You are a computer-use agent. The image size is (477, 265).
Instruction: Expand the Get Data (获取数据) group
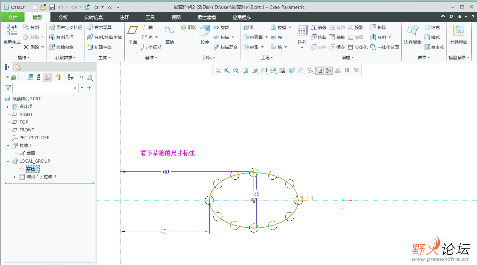tap(66, 57)
